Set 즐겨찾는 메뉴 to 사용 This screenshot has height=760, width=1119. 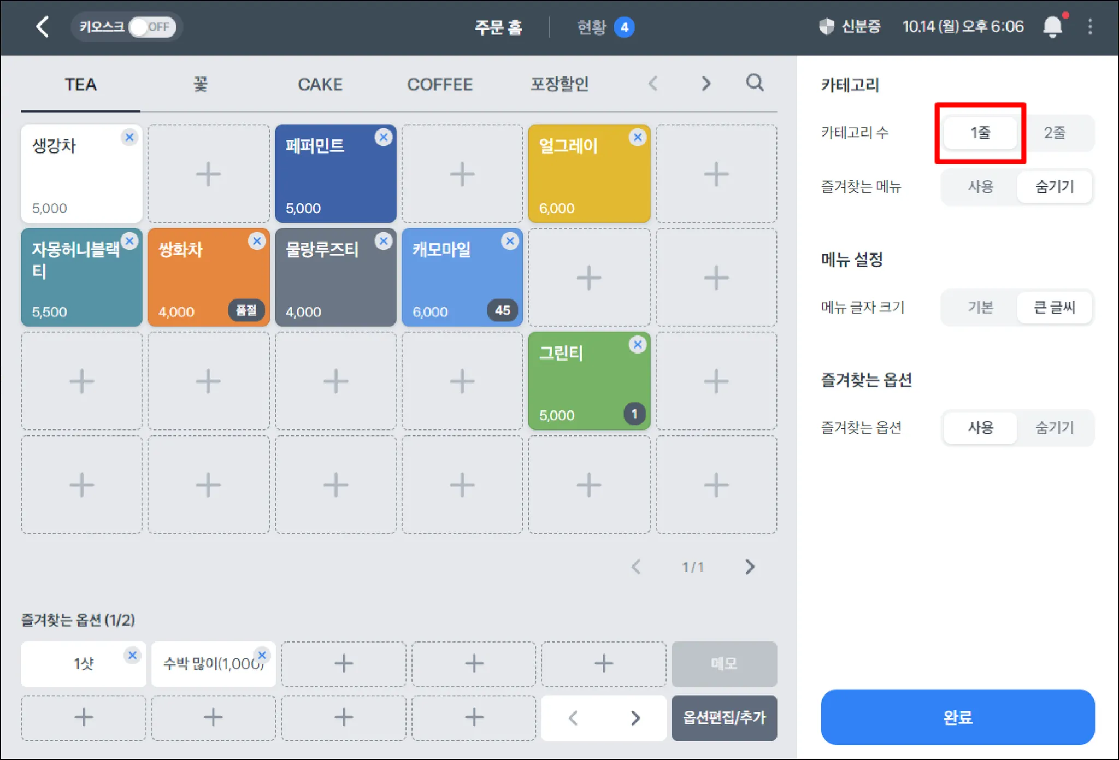[980, 187]
